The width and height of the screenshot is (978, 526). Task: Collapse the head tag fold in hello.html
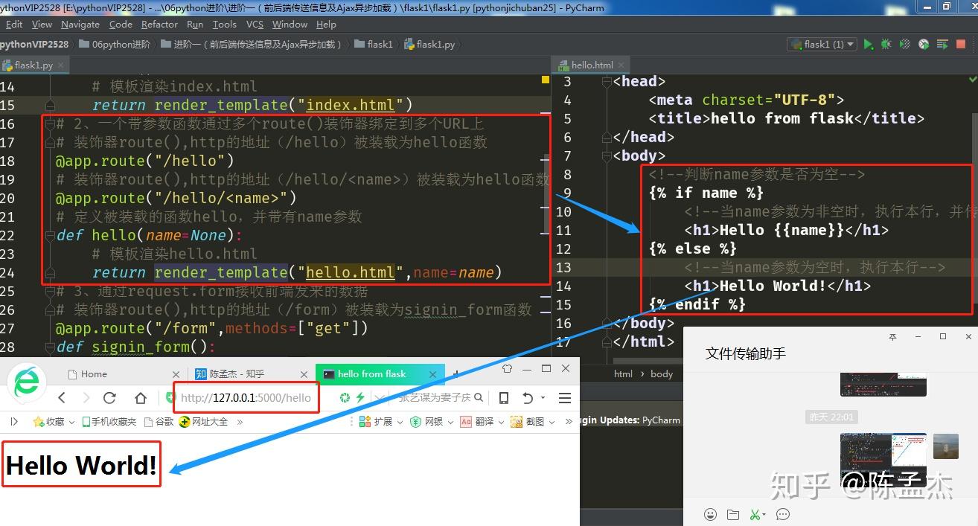pyautogui.click(x=608, y=81)
